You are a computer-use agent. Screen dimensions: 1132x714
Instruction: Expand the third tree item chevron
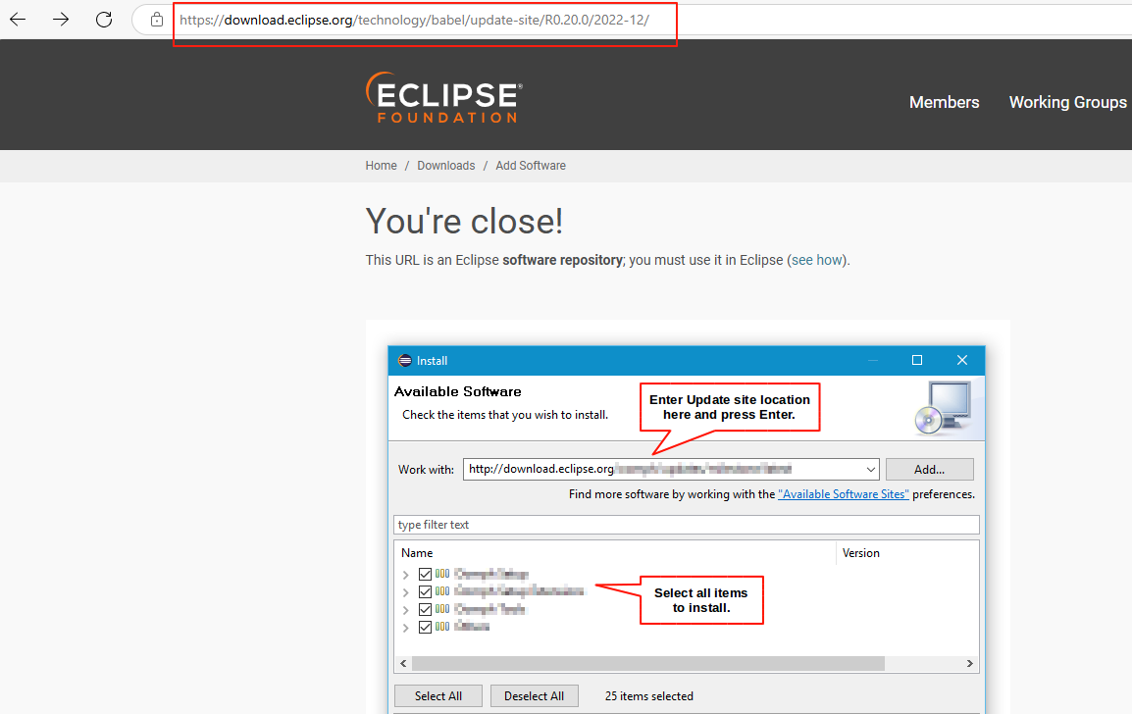405,609
